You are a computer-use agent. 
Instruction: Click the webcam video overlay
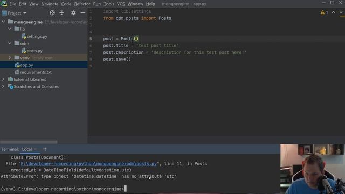tap(313, 169)
